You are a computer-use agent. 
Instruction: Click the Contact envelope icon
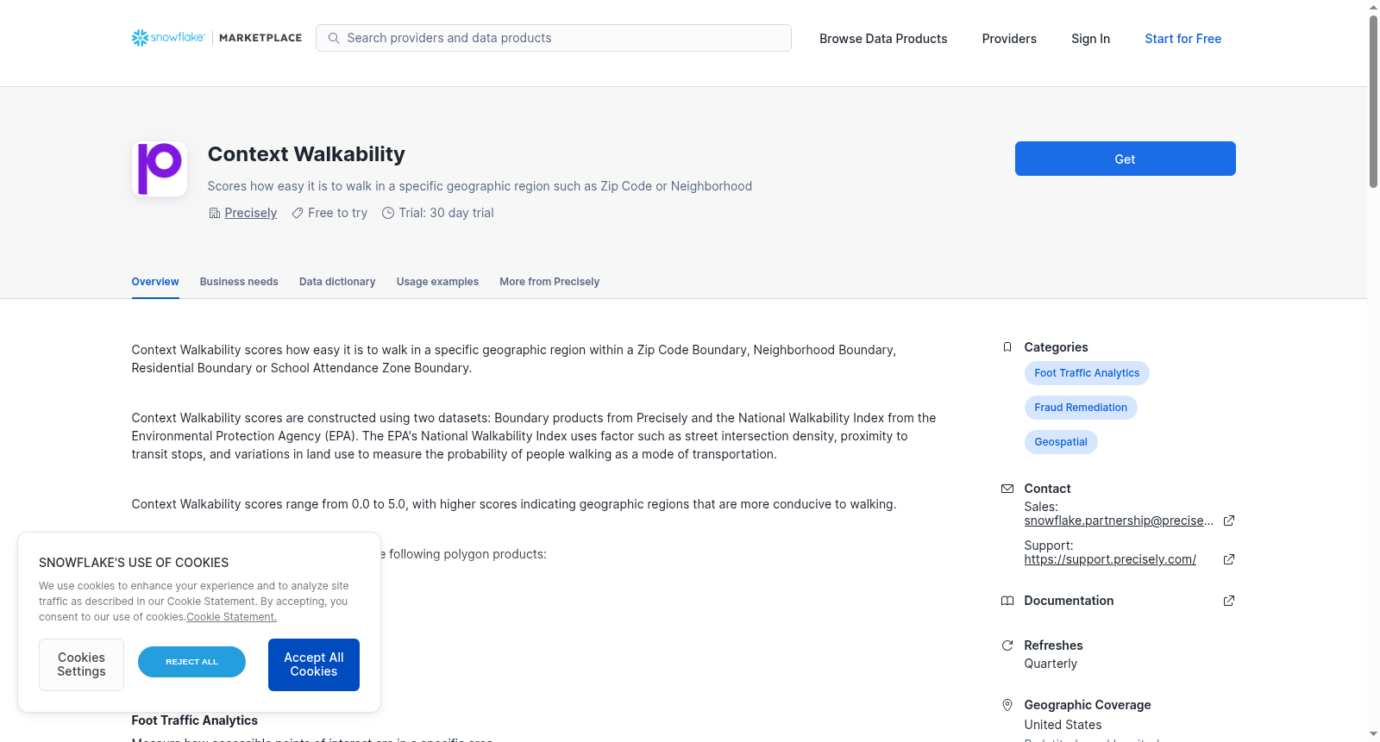pos(1007,489)
